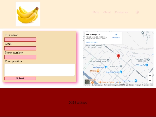156x117 pixels.
Task: Click the Запорізький міський центр зайнятості label
Action: click(94, 46)
